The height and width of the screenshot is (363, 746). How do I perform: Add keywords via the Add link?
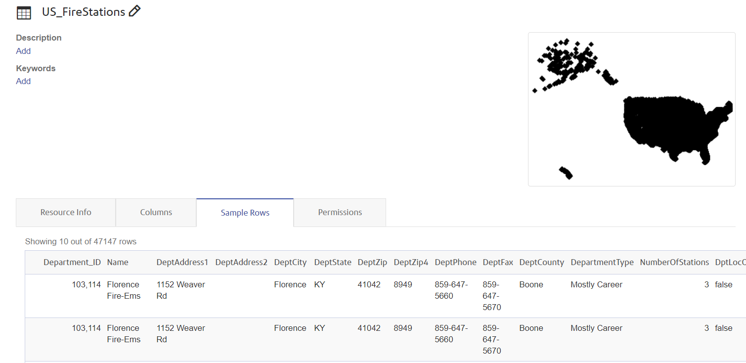click(x=23, y=81)
